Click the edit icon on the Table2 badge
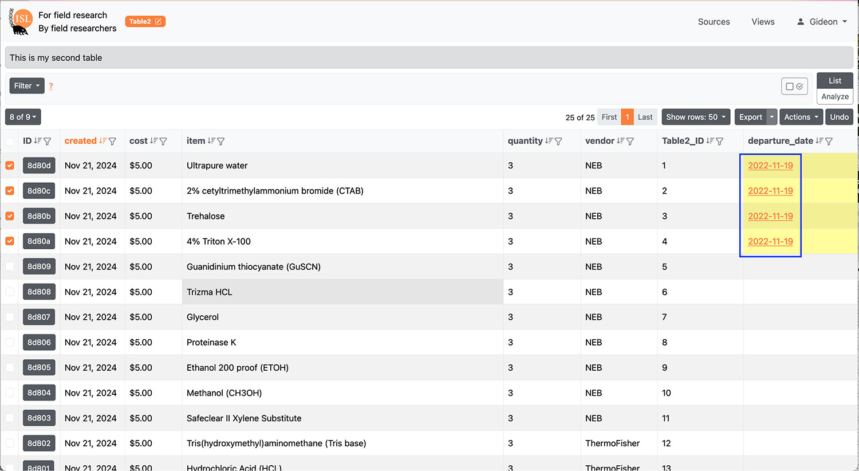859x471 pixels. tap(159, 22)
